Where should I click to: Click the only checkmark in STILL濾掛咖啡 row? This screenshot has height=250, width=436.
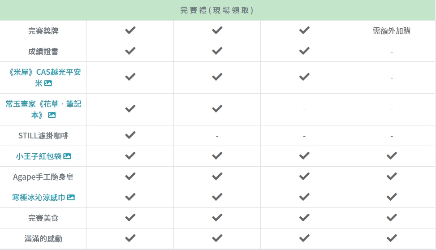130,135
